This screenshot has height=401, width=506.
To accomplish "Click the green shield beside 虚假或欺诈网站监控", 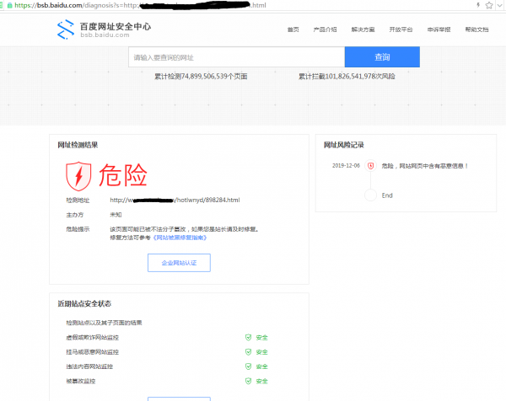I will (248, 337).
